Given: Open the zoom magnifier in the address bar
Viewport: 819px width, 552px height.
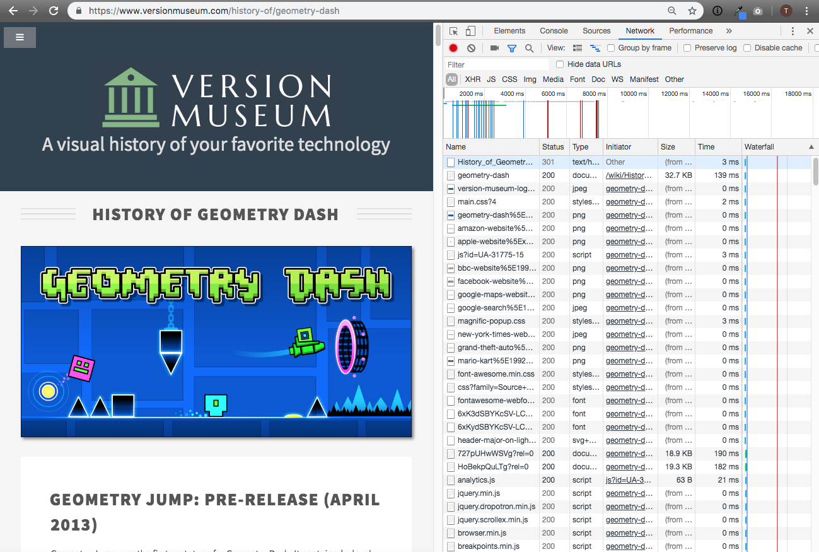Looking at the screenshot, I should point(673,11).
